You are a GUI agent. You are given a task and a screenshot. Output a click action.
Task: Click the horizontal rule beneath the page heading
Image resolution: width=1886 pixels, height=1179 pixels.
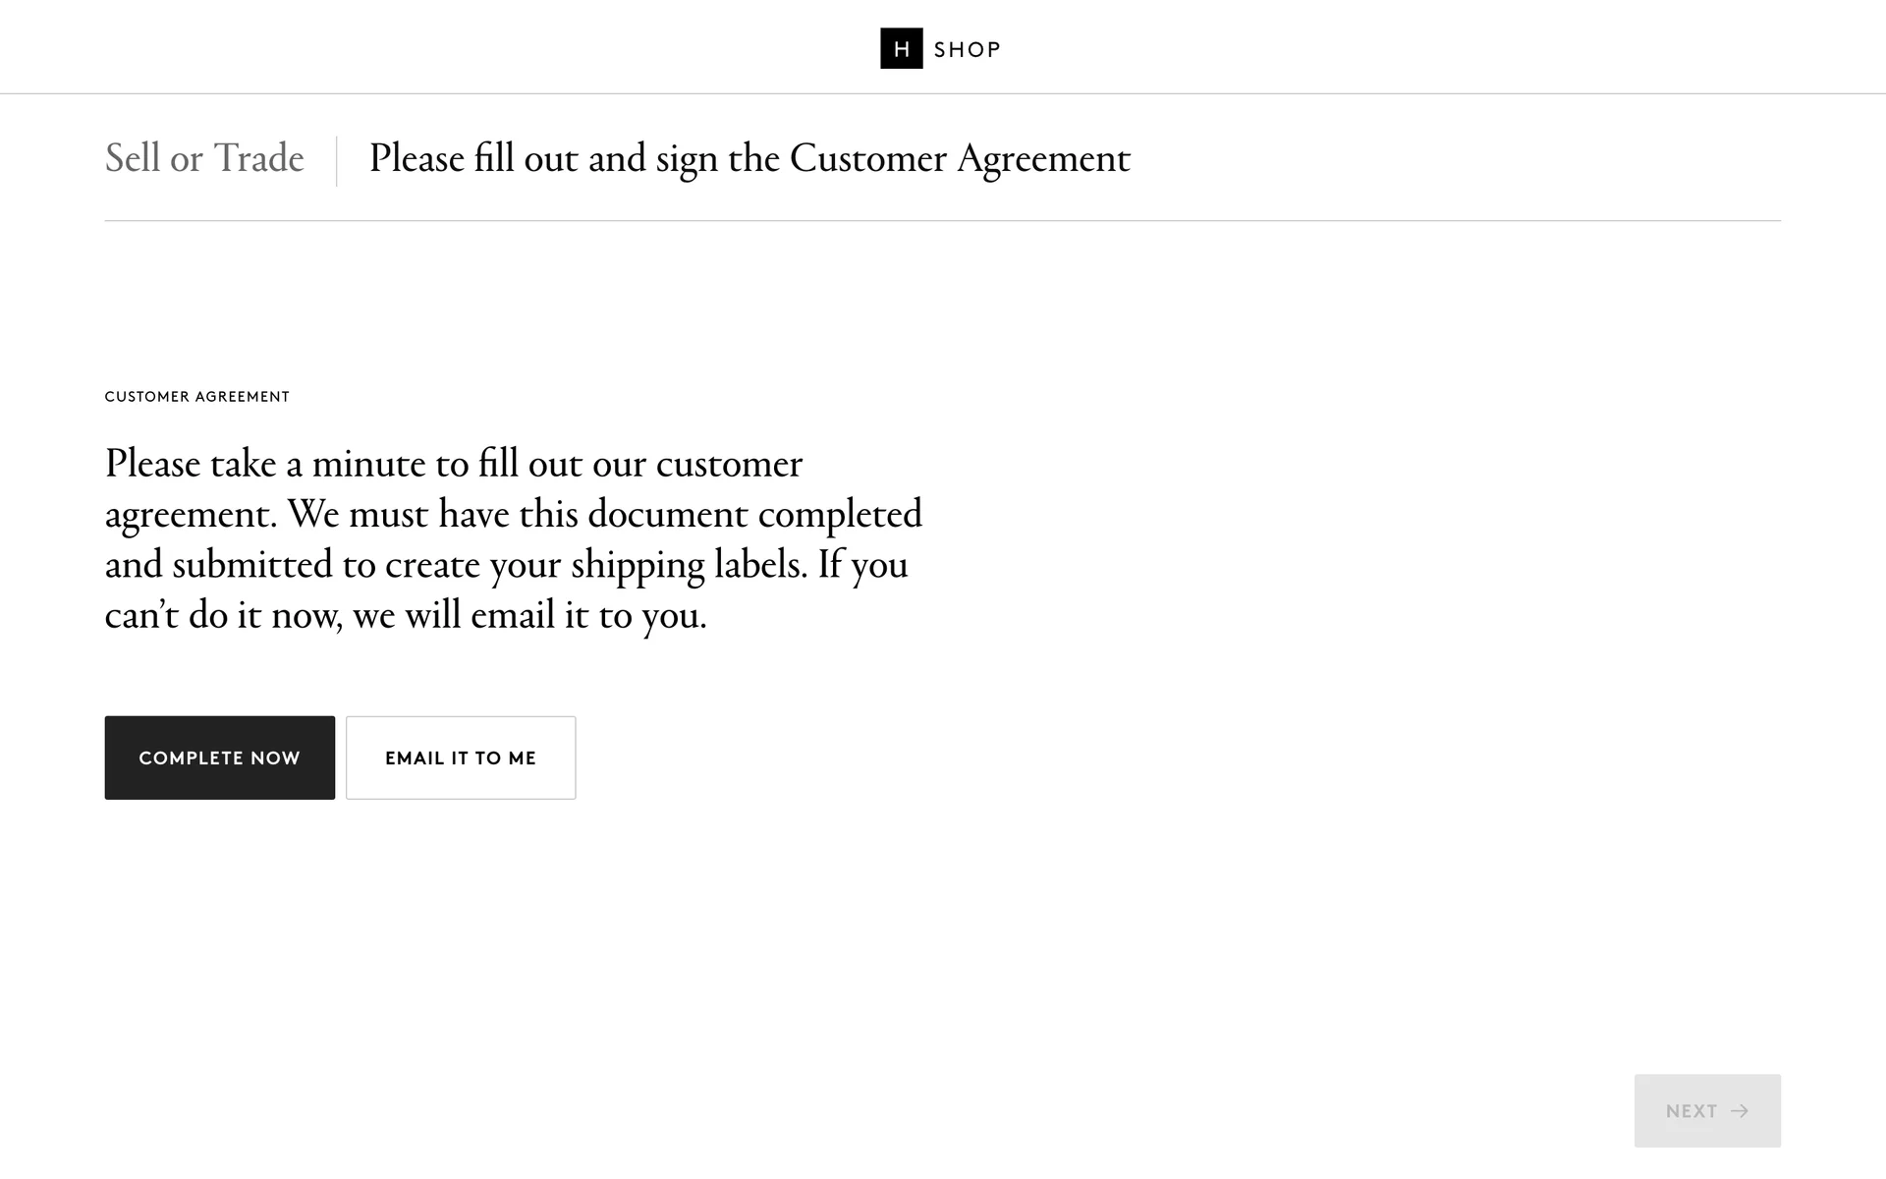[x=943, y=221]
